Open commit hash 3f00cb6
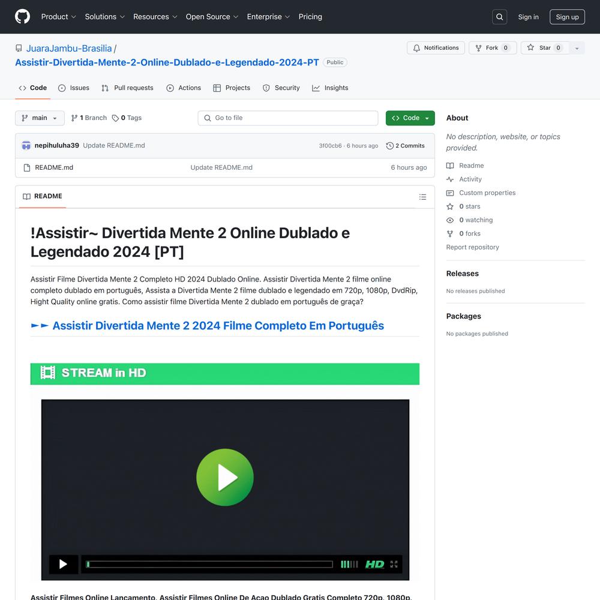The width and height of the screenshot is (600, 600). click(x=330, y=146)
